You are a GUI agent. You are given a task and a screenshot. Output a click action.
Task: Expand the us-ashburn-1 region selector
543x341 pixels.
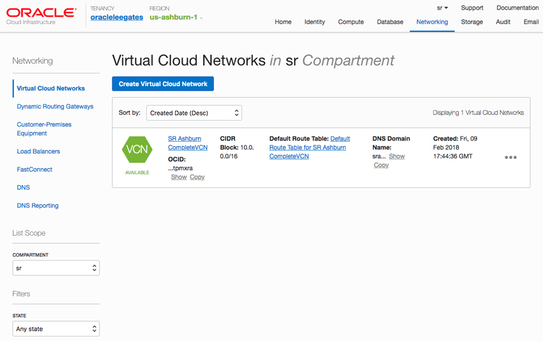coord(176,17)
